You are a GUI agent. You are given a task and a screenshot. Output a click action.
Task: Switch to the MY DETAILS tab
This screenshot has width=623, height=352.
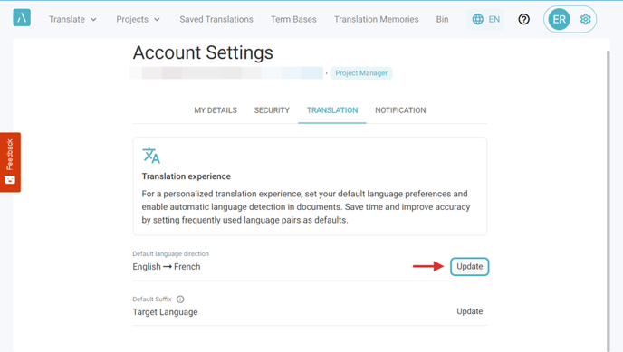(216, 110)
